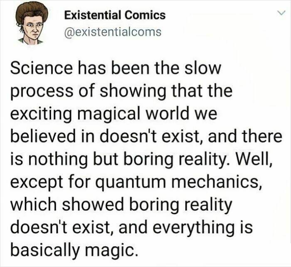This screenshot has height=267, width=291.
Task: Click the Existential Comics profile avatar
Action: [x=32, y=22]
